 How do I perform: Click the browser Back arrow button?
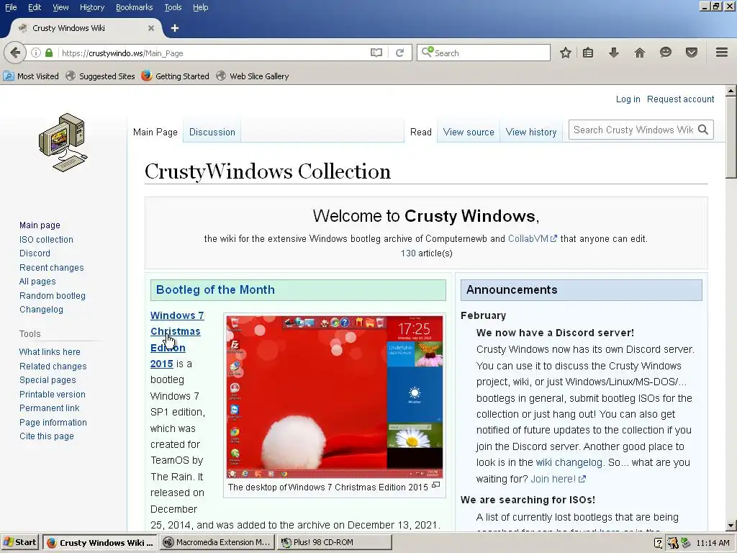click(15, 53)
